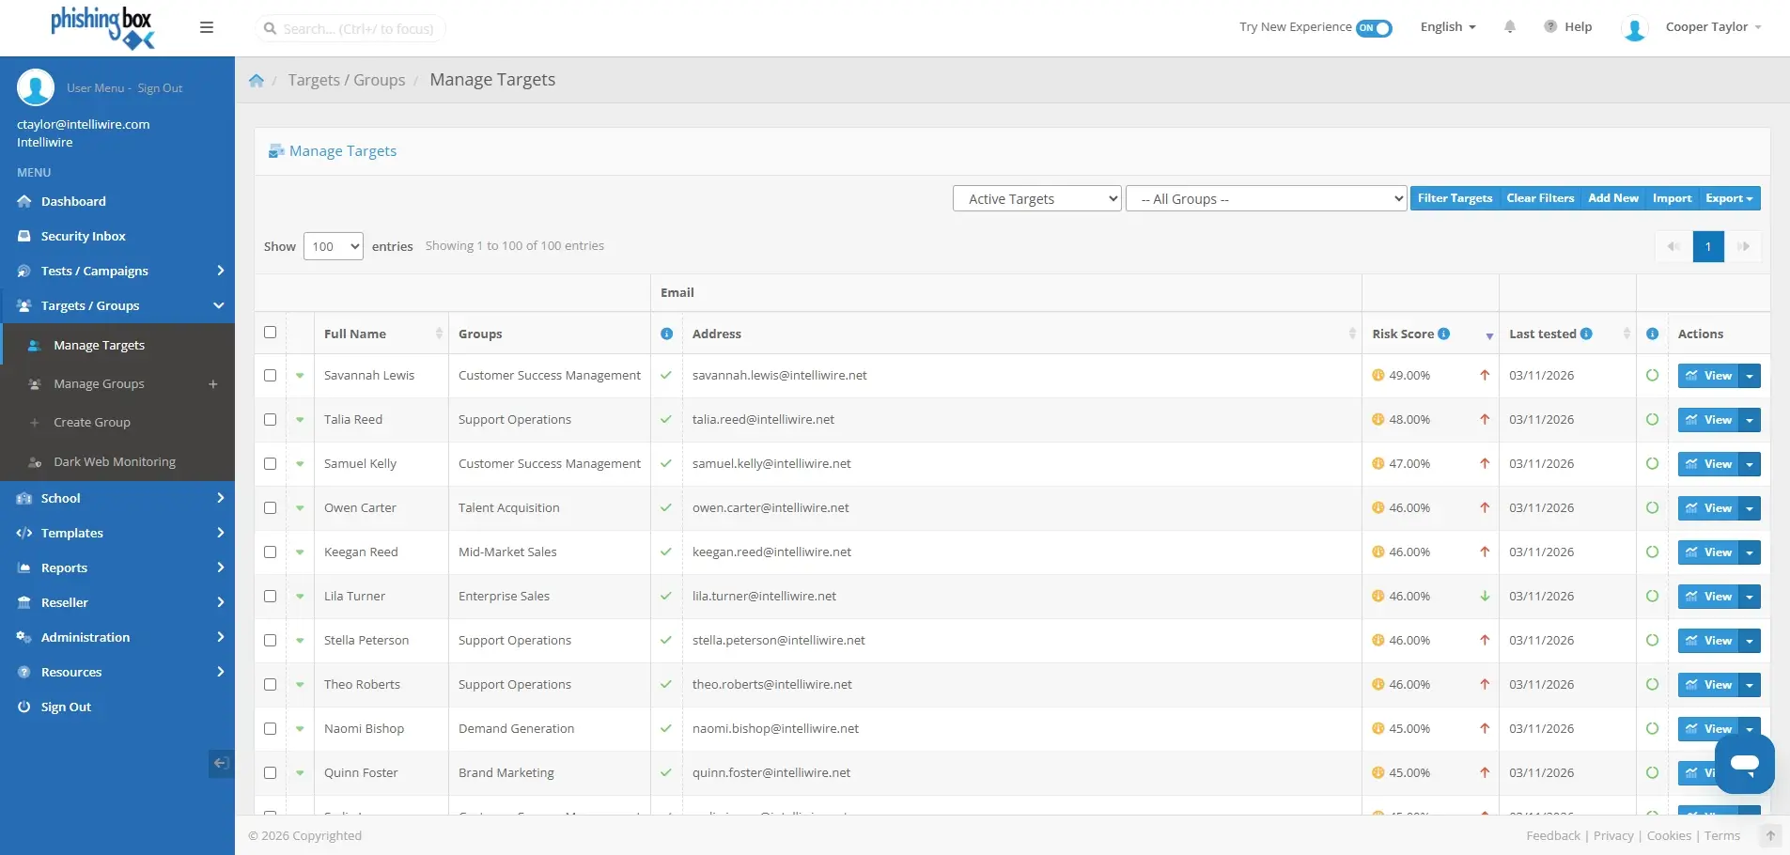Click the hamburger menu icon
This screenshot has height=855, width=1790.
coord(207,27)
